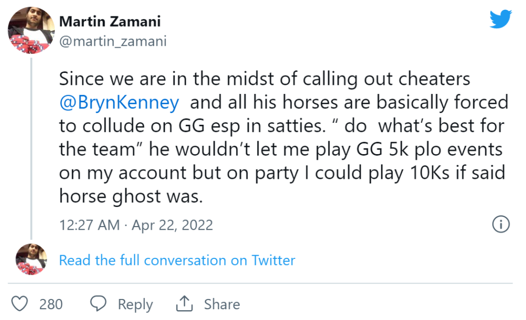Image resolution: width=526 pixels, height=320 pixels.
Task: Open the Martin Zamani display name
Action: pyautogui.click(x=110, y=22)
